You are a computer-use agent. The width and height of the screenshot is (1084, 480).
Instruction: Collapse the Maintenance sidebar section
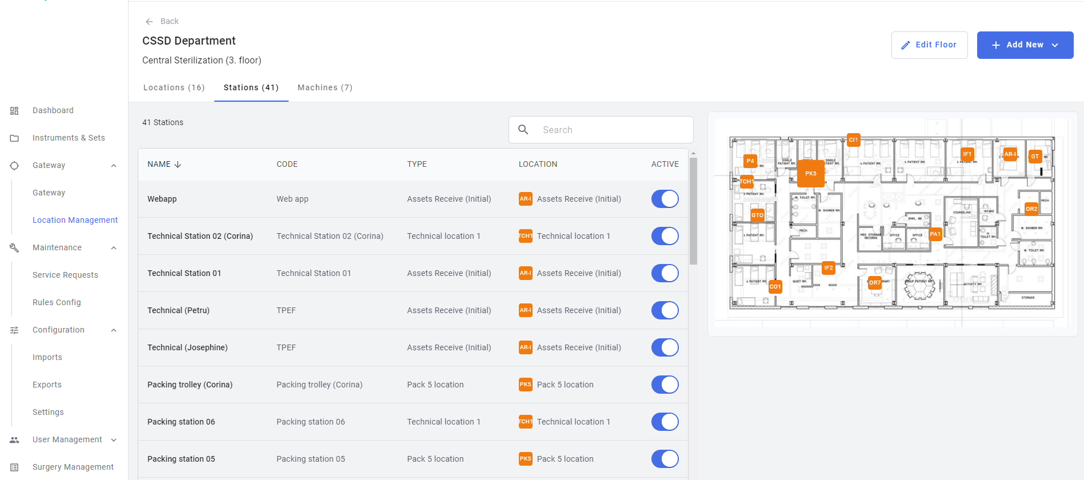114,248
